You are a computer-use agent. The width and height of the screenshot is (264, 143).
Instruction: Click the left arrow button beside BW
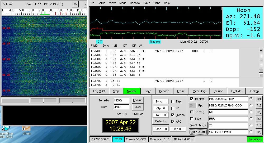point(86,4)
